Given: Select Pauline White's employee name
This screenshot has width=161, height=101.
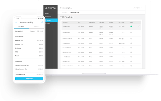Looking at the screenshot, I should (x=67, y=48).
